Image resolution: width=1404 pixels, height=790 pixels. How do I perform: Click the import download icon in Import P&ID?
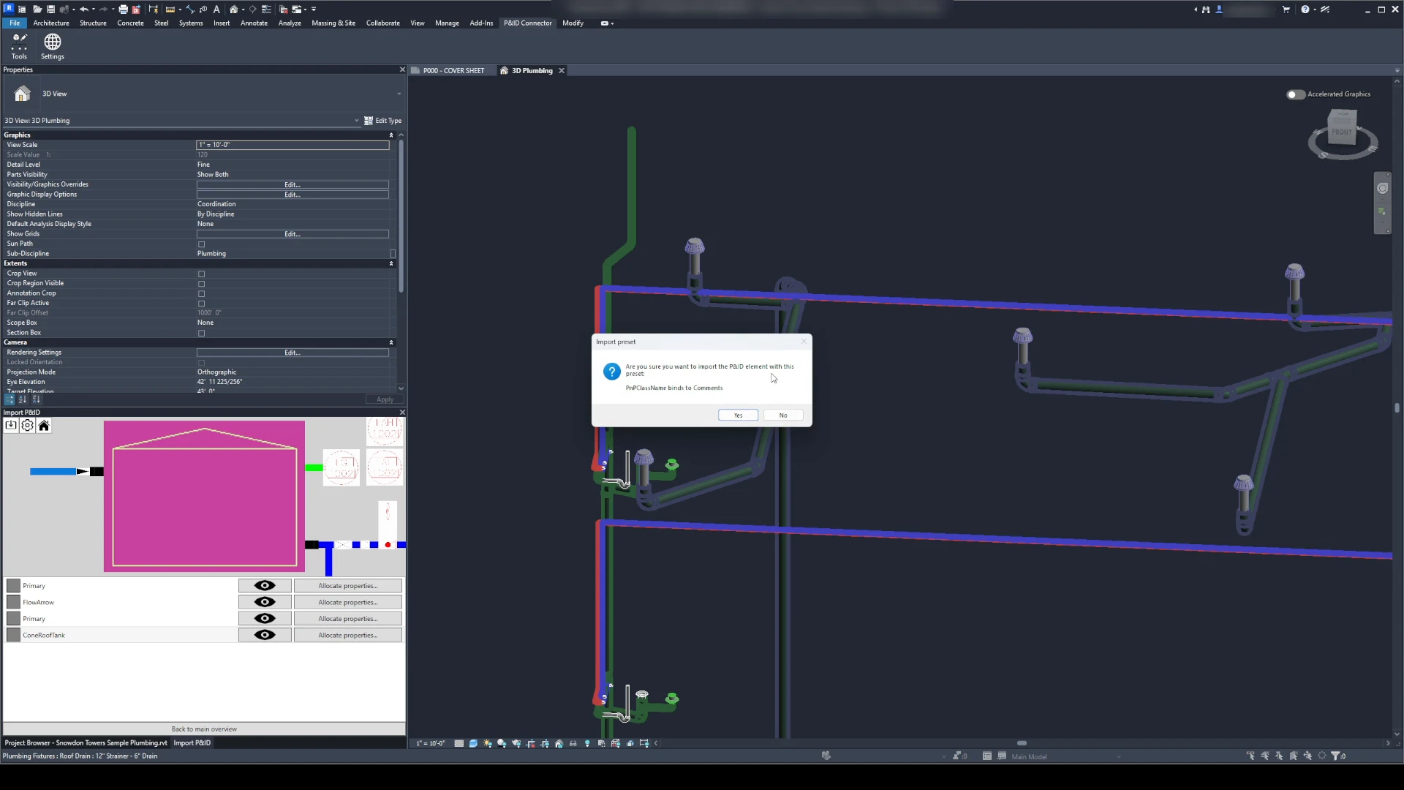pyautogui.click(x=11, y=426)
